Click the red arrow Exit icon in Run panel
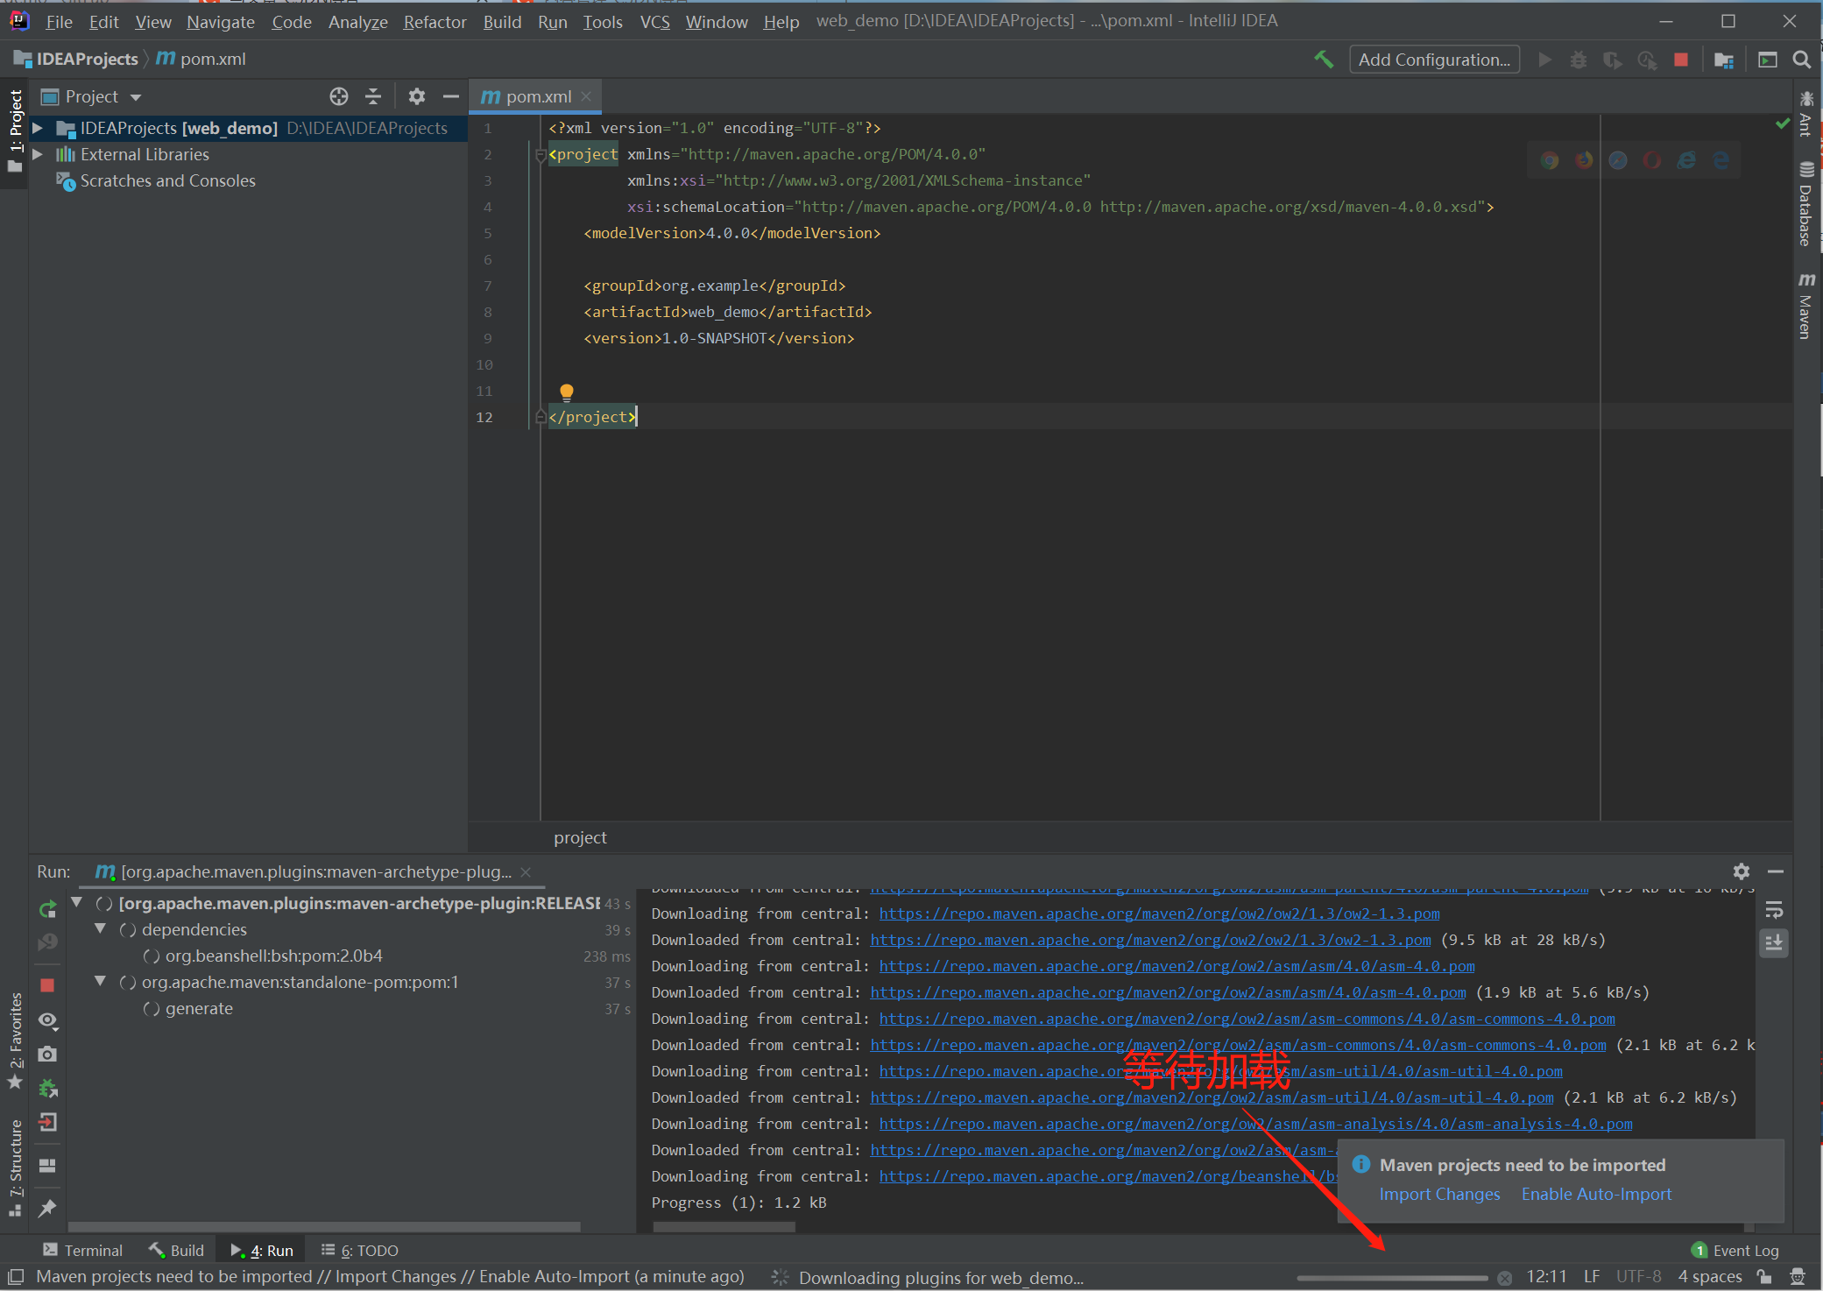 coord(48,1122)
